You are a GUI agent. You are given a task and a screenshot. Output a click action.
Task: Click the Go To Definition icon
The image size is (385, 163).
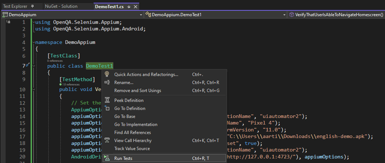[107, 108]
